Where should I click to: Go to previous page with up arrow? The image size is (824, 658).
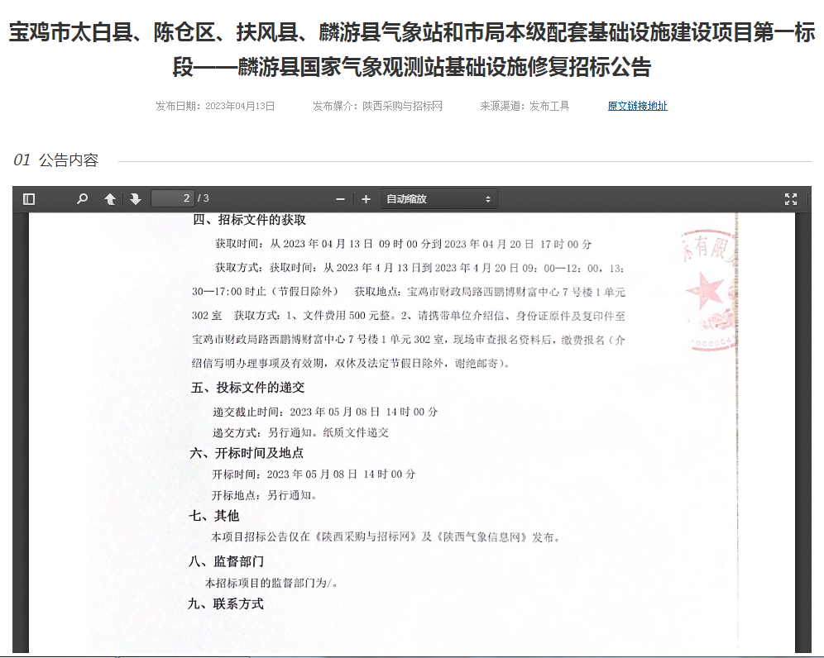[110, 199]
